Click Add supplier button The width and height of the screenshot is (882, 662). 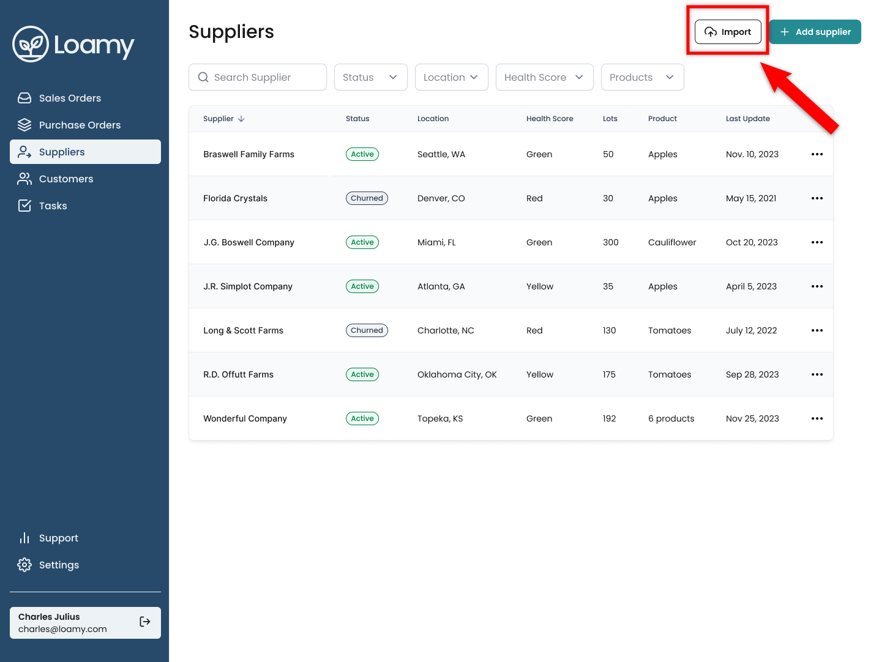[815, 32]
